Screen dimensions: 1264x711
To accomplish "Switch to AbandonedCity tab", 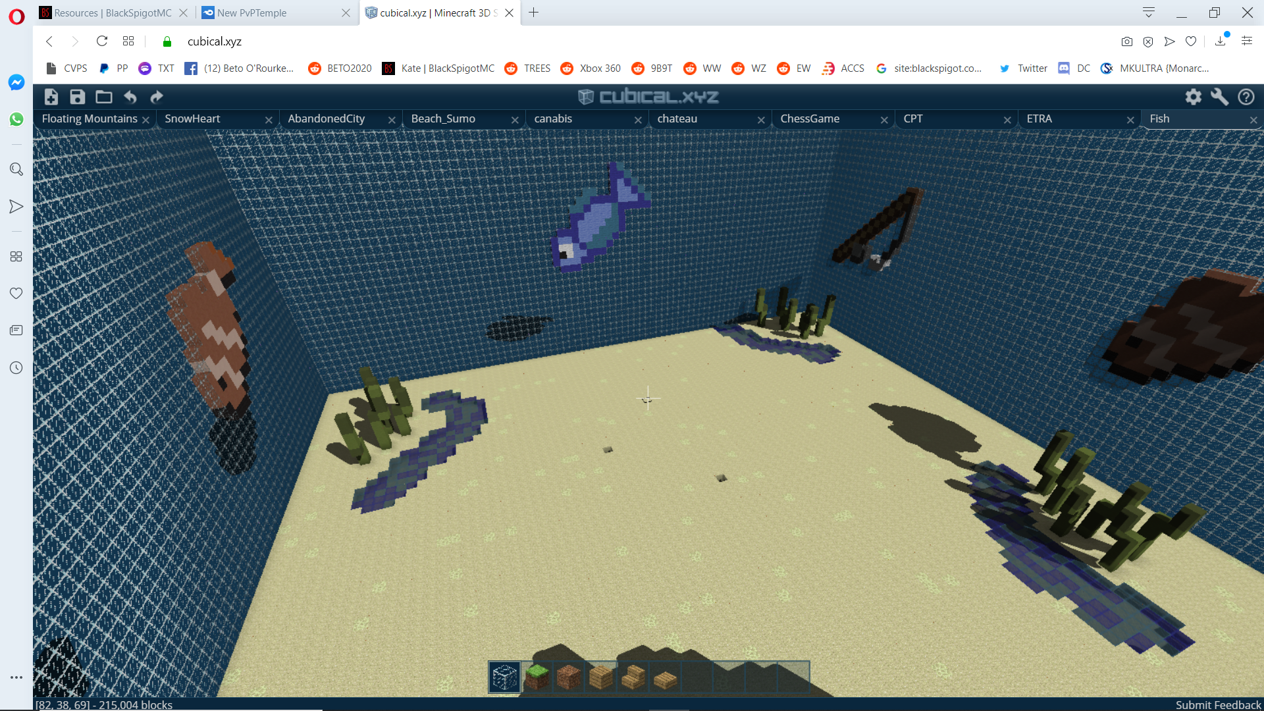I will (340, 118).
